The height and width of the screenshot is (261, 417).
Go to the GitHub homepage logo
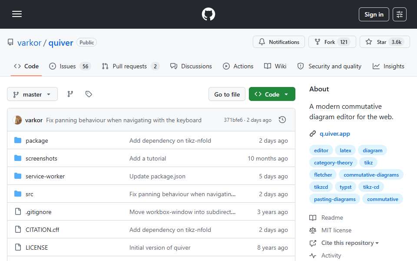tap(208, 14)
